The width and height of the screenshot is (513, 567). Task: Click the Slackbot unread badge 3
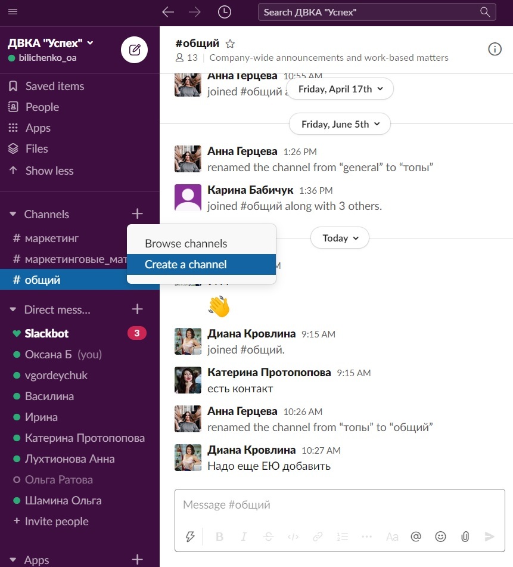click(x=137, y=333)
